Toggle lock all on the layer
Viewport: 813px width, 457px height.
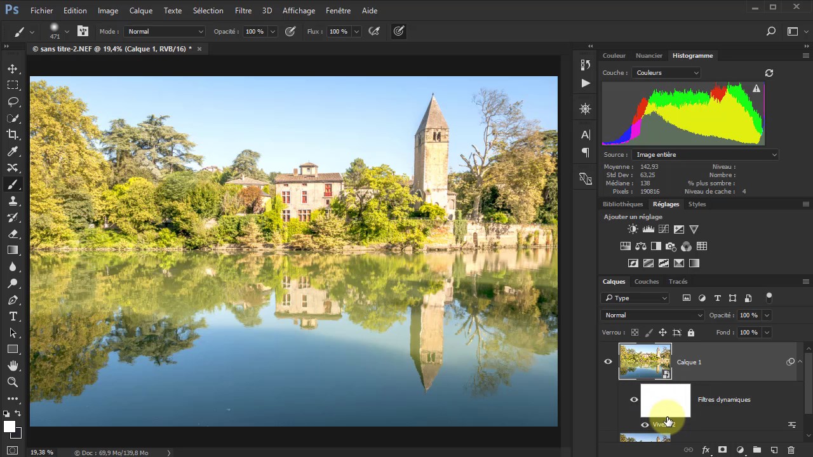[691, 333]
